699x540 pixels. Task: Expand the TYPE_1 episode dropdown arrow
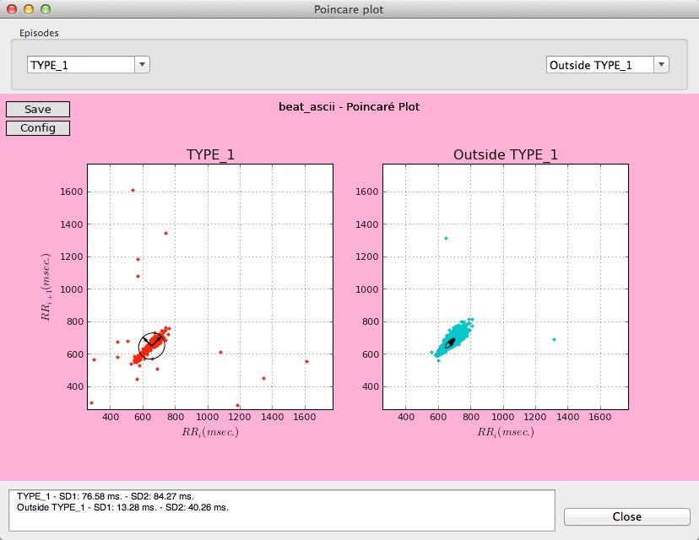click(142, 65)
